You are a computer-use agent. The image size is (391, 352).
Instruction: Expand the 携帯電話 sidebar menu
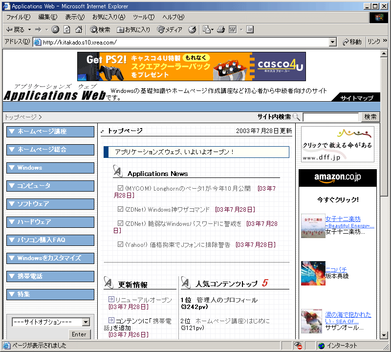point(50,276)
